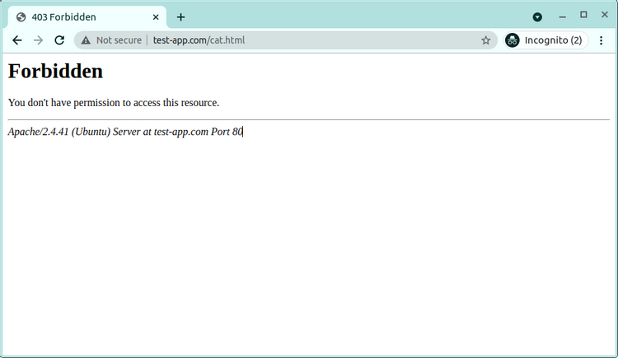
Task: Close the 403 Forbidden tab
Action: (156, 16)
